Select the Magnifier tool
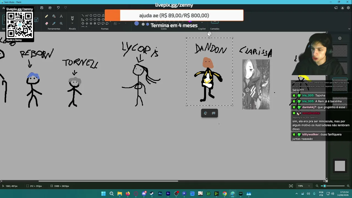This screenshot has width=352, height=198. pyautogui.click(x=61, y=23)
